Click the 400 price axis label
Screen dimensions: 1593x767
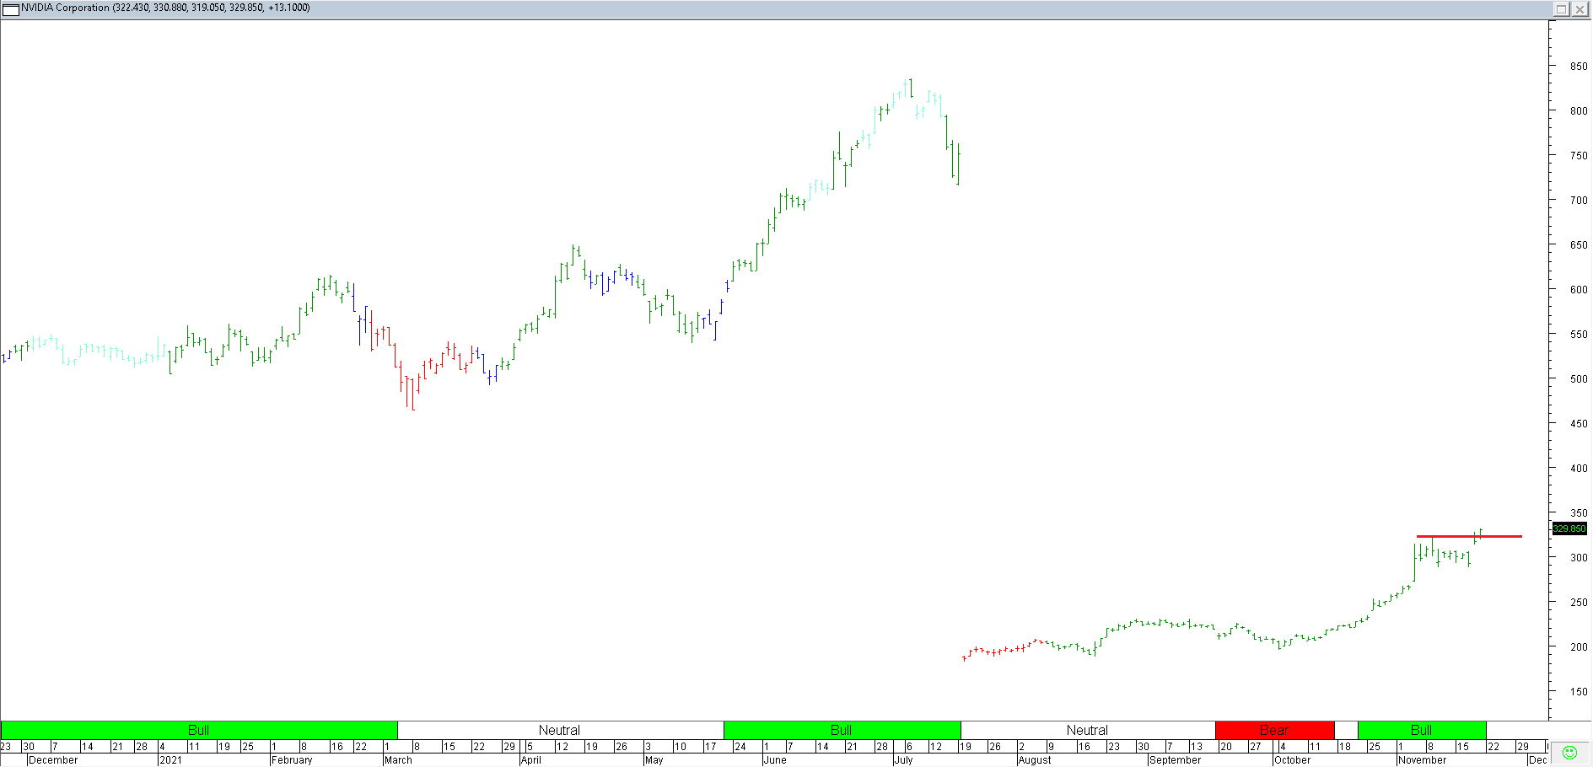click(x=1578, y=469)
